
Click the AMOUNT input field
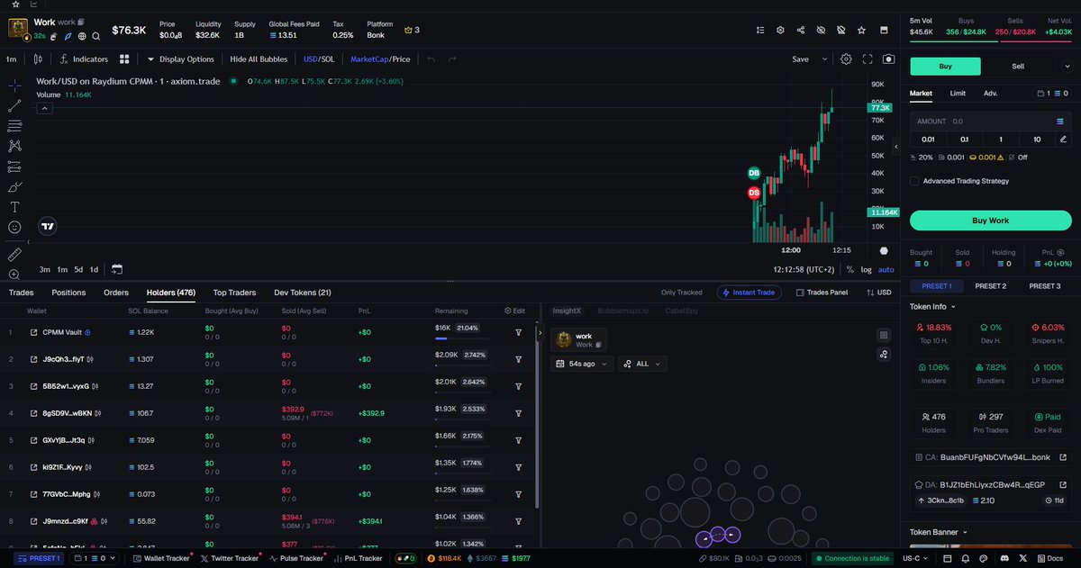[x=991, y=121]
